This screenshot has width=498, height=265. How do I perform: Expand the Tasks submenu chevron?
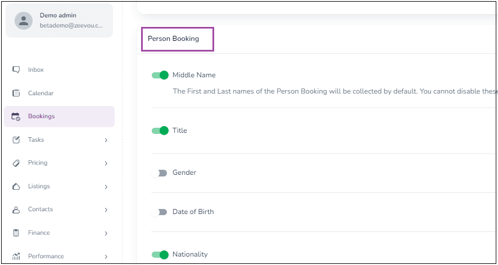coord(106,140)
